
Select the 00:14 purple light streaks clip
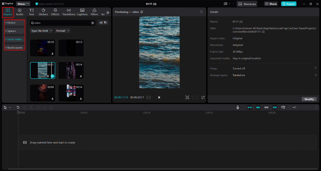pos(71,70)
